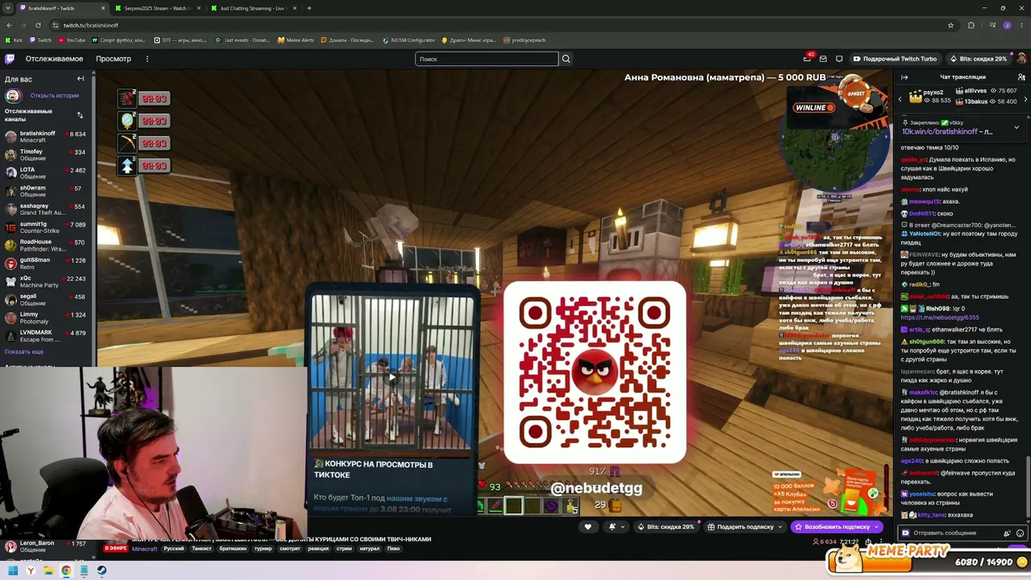Switch to the Just Chatting Streaming tab
The height and width of the screenshot is (580, 1031).
pos(253,8)
